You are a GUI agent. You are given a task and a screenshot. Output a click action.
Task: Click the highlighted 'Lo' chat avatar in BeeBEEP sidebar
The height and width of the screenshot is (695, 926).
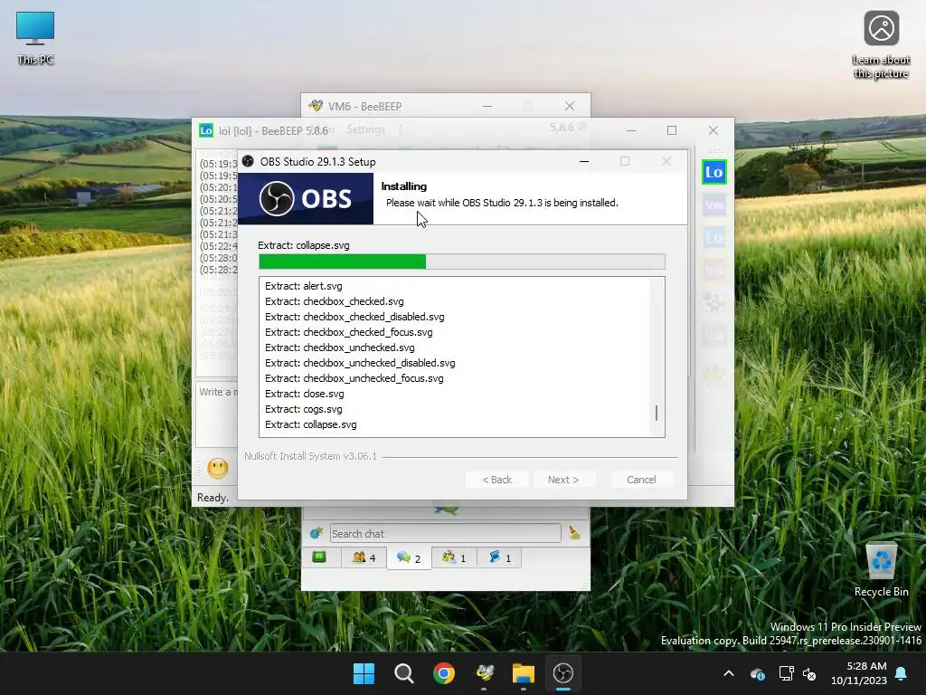[714, 172]
